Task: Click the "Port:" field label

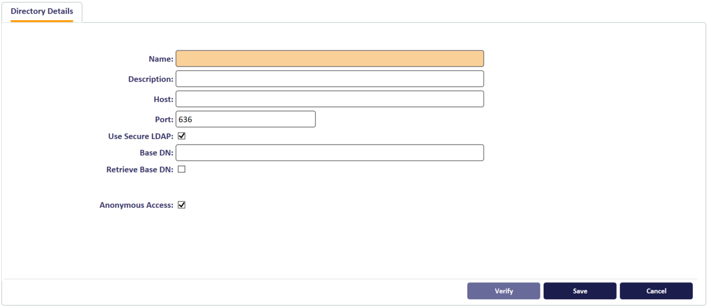Action: point(164,119)
